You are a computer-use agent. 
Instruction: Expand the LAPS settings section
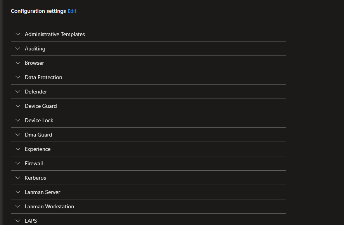pyautogui.click(x=31, y=221)
